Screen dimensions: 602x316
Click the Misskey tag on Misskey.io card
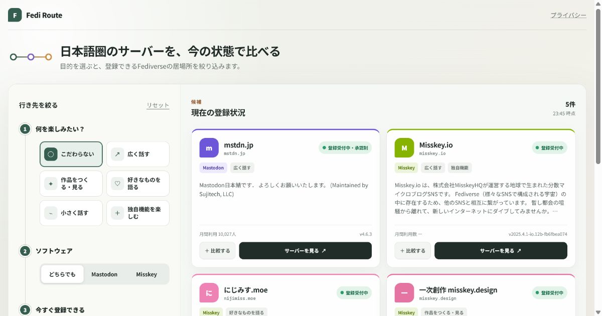point(406,168)
